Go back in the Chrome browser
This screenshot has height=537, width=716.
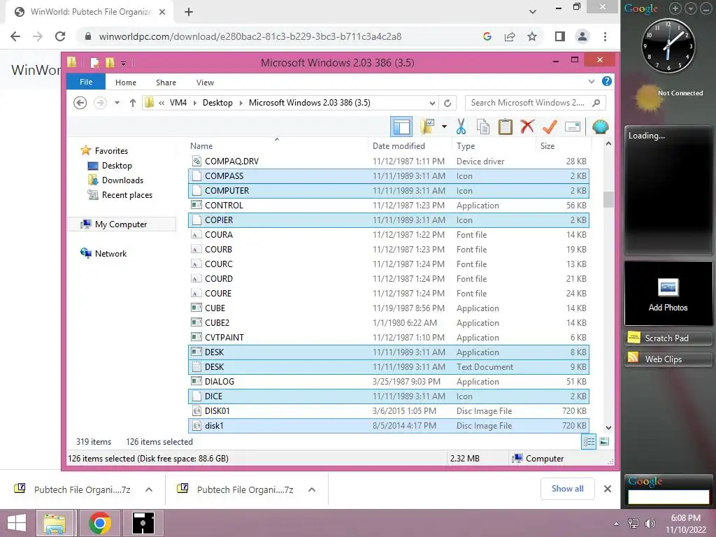(x=15, y=36)
